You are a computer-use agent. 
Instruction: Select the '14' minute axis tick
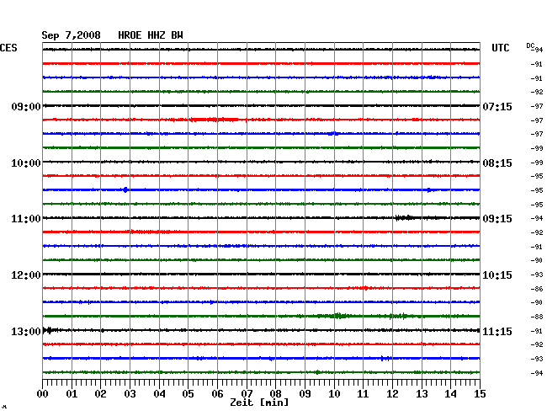pyautogui.click(x=450, y=393)
